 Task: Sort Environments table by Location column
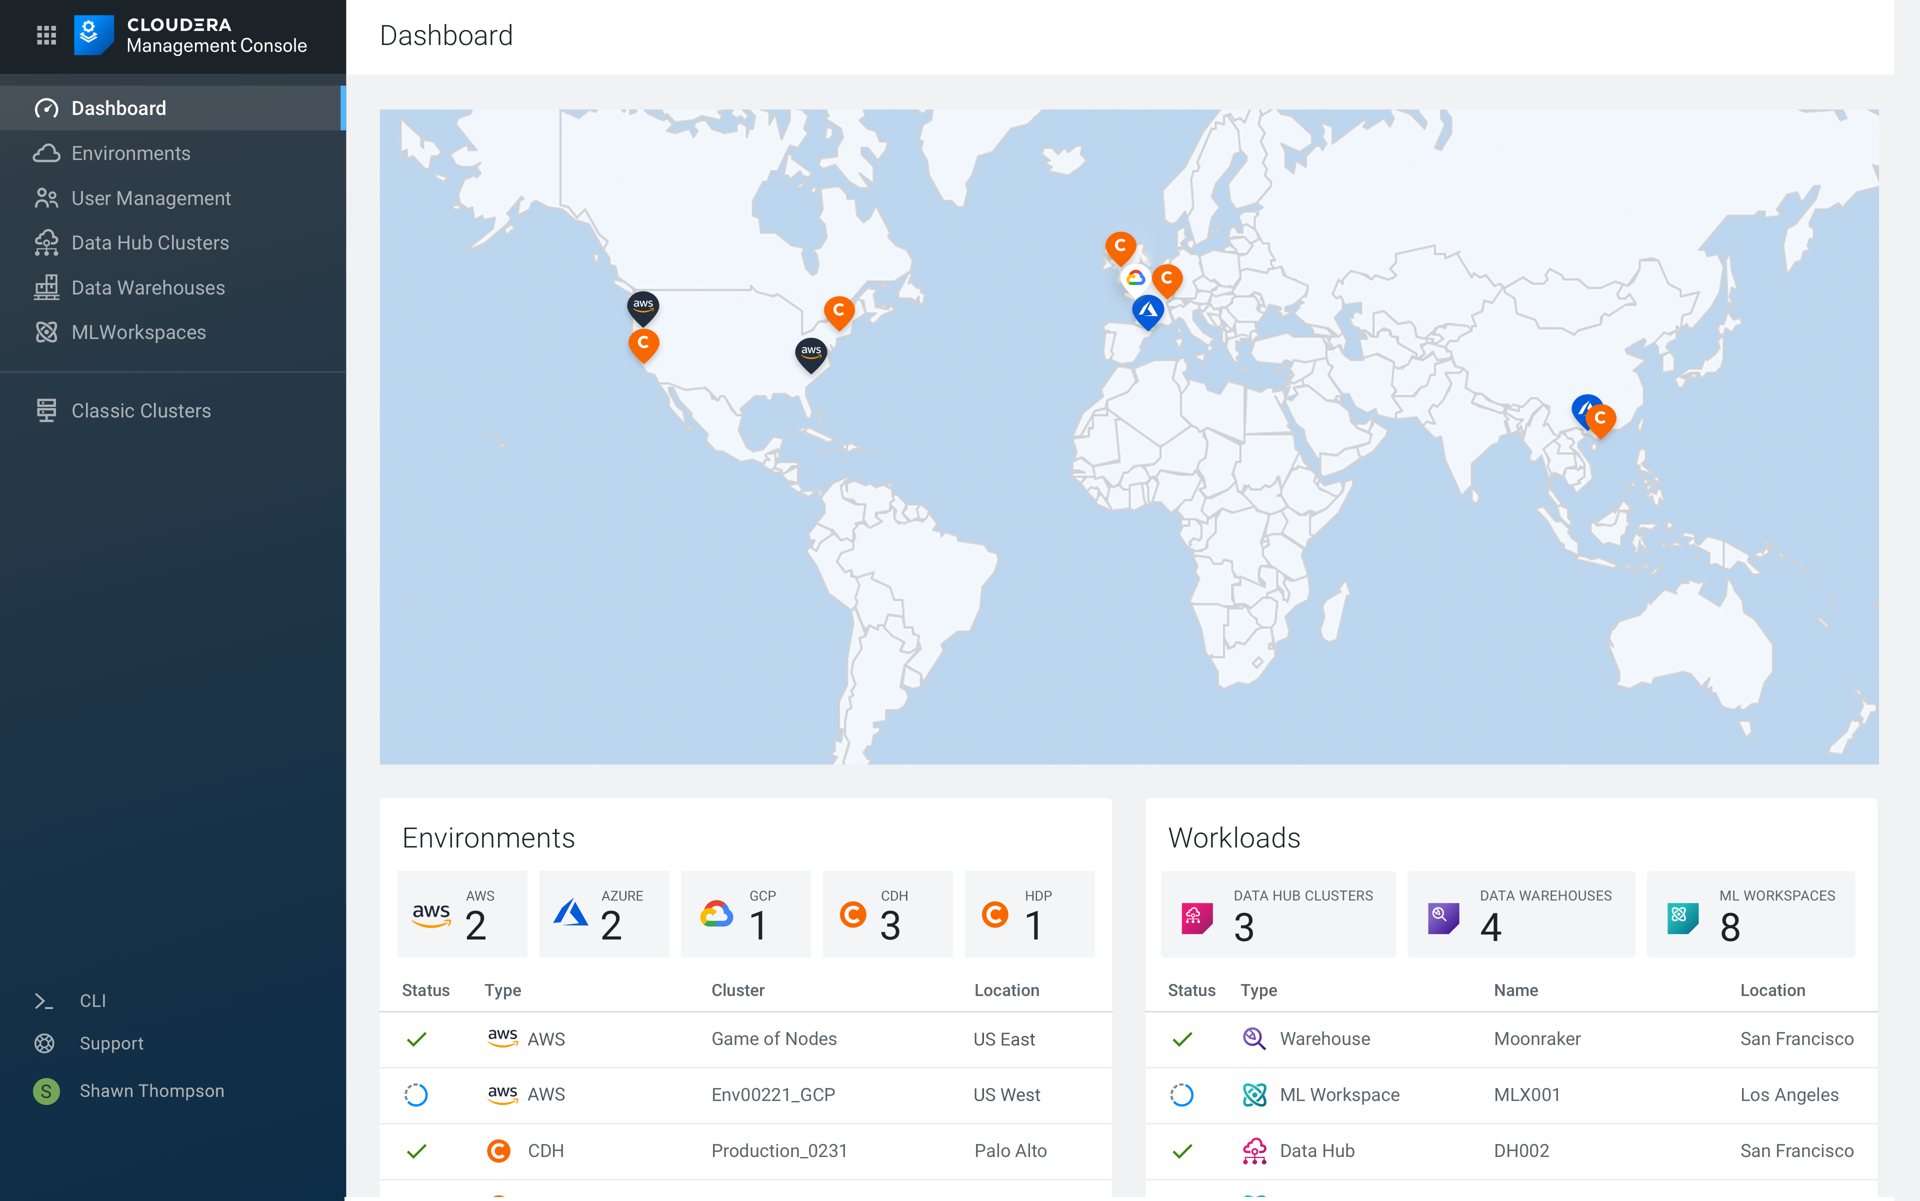(x=1006, y=989)
